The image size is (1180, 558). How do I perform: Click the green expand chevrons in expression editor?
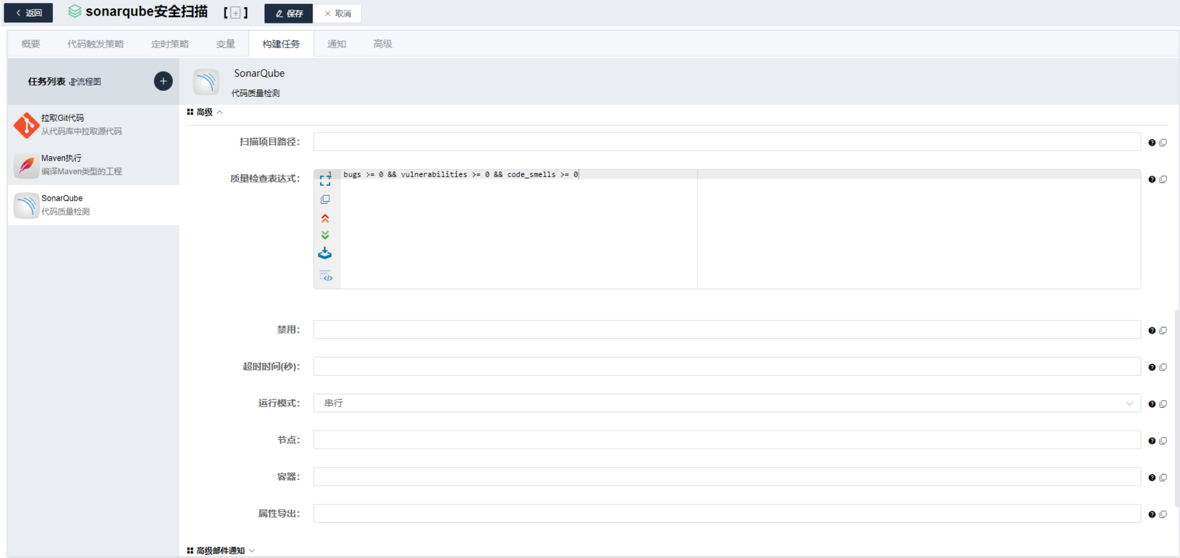(325, 235)
